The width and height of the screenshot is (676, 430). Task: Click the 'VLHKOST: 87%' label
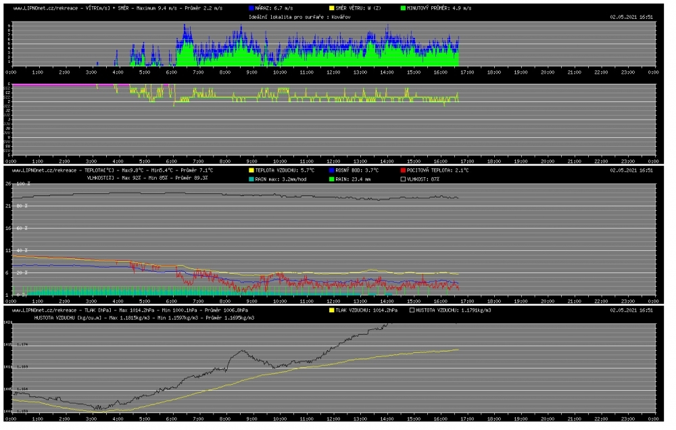pyautogui.click(x=423, y=179)
